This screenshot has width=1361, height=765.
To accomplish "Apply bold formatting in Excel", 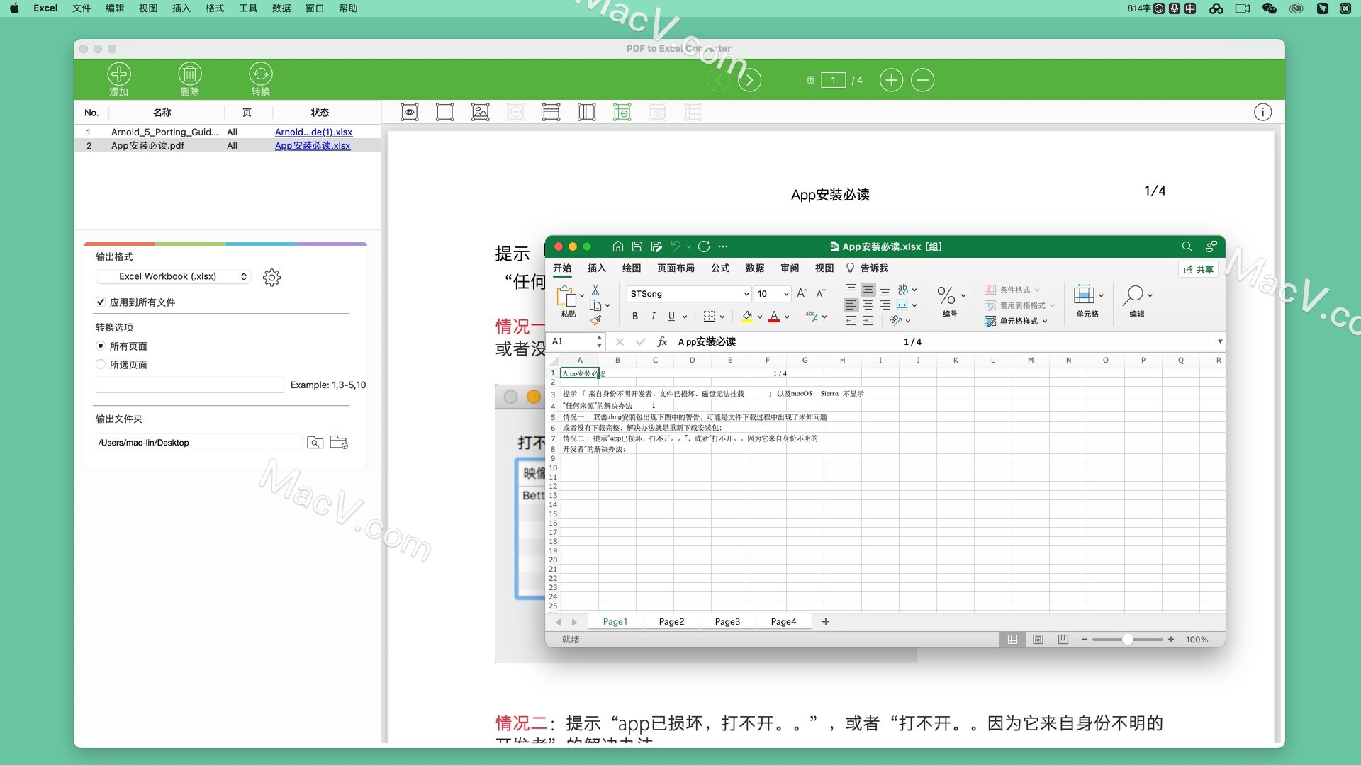I will (x=635, y=317).
